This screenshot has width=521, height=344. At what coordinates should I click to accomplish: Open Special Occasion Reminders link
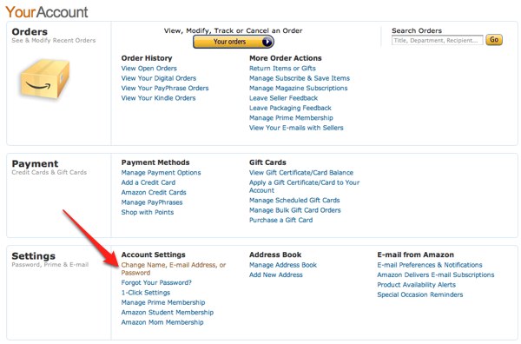420,294
